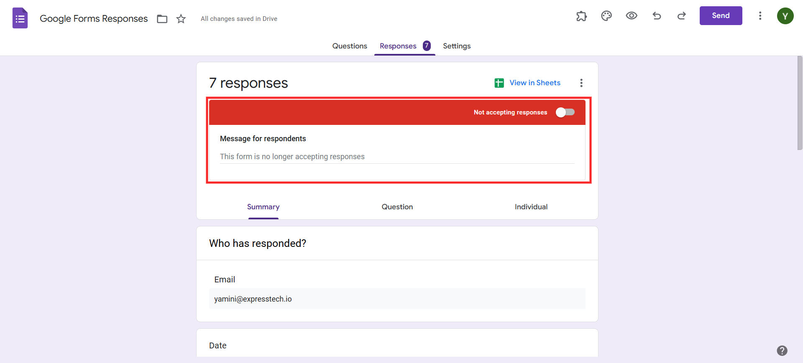The image size is (803, 363).
Task: Open the account avatar Y menu
Action: (x=785, y=16)
